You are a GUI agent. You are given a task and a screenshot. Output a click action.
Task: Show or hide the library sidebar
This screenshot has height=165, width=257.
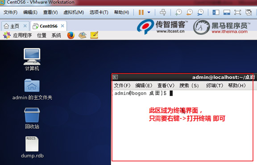tap(216, 12)
